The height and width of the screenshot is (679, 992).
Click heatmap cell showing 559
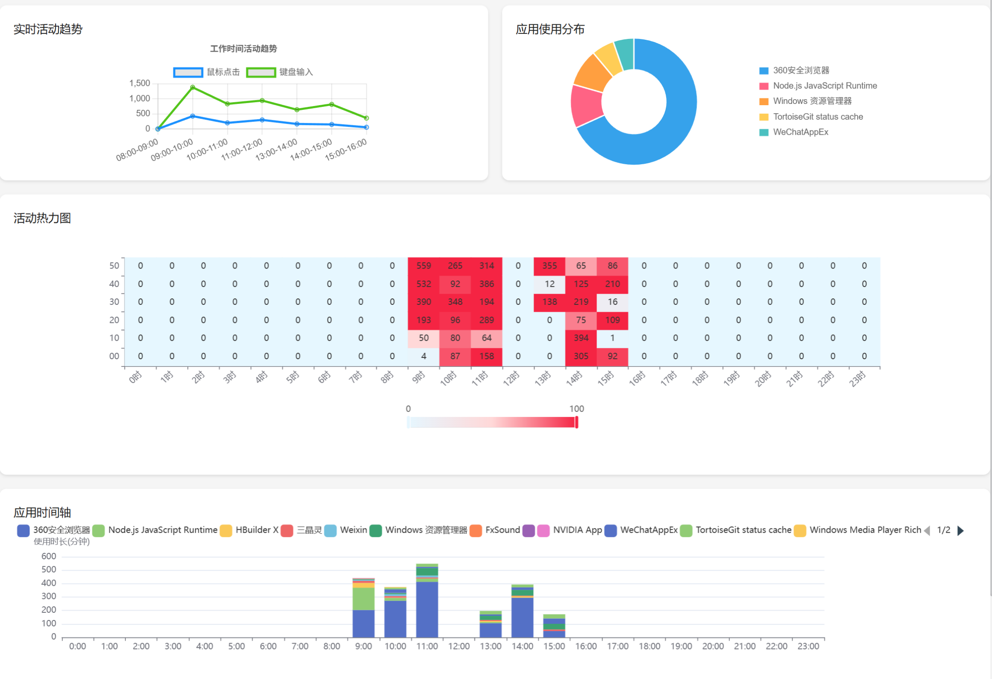(423, 266)
